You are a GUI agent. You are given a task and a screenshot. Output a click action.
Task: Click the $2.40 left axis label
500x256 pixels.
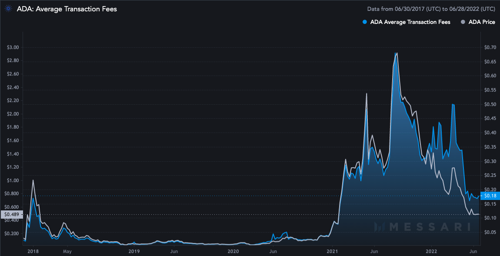[13, 87]
